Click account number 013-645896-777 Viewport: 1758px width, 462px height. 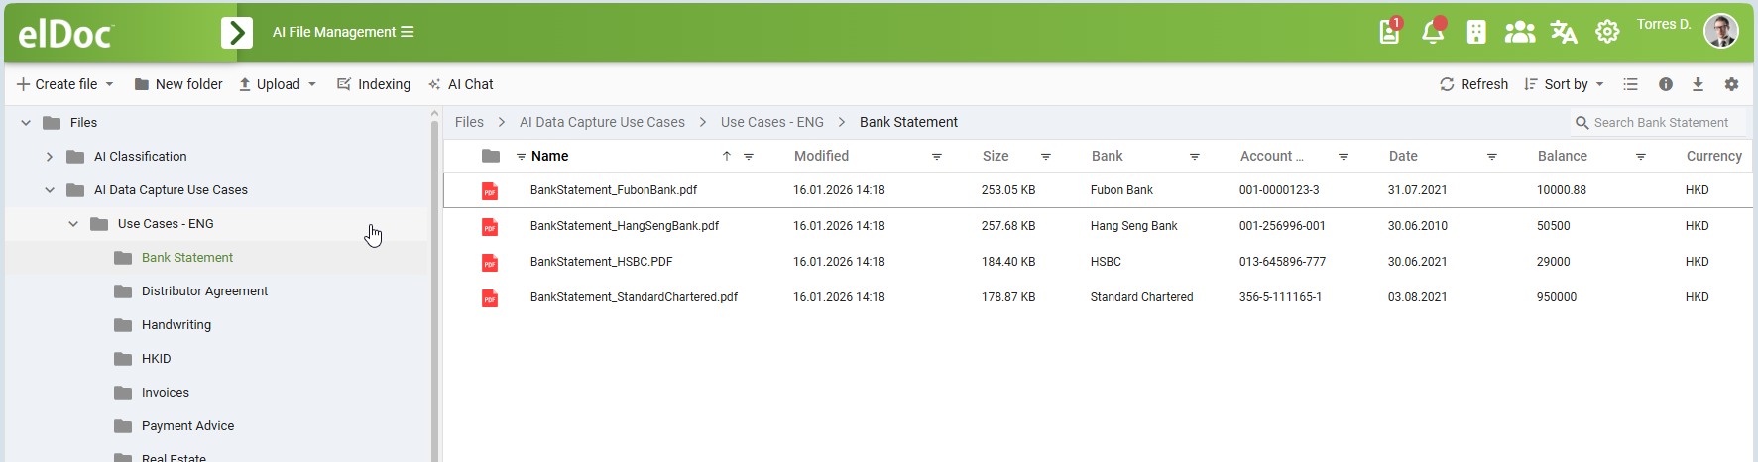pos(1282,262)
